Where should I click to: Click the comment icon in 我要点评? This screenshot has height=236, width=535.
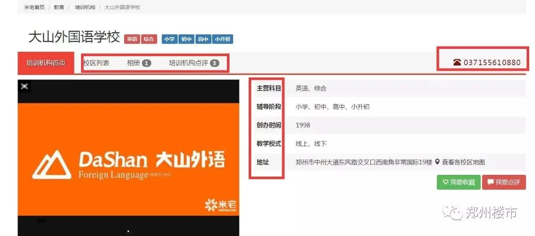[491, 182]
